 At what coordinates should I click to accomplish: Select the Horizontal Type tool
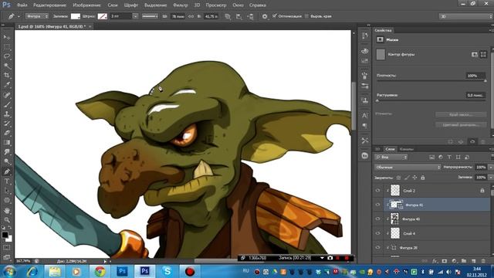[x=7, y=181]
